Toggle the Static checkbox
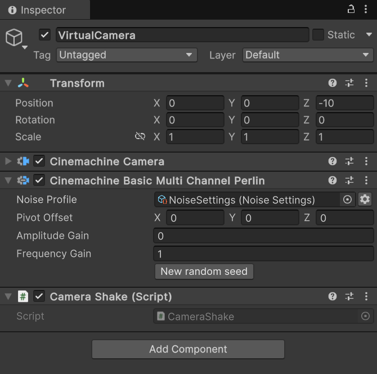The width and height of the screenshot is (377, 374). click(318, 35)
